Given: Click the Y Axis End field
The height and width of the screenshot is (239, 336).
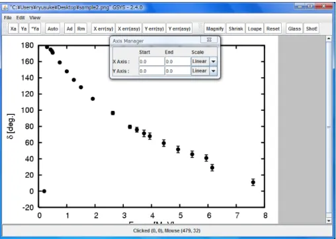Looking at the screenshot, I should (178, 71).
